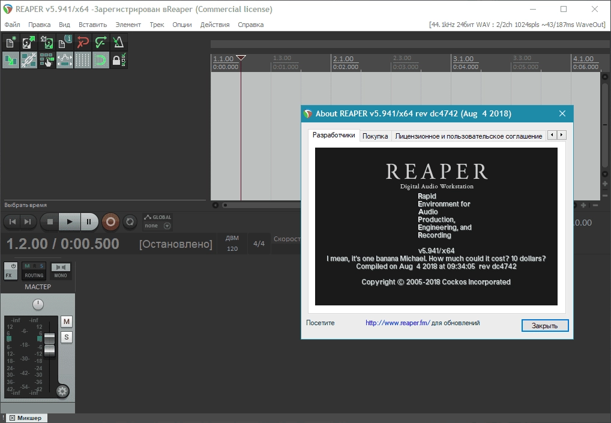Click the BPM tempo field showing 120
The width and height of the screenshot is (611, 423).
pyautogui.click(x=232, y=248)
